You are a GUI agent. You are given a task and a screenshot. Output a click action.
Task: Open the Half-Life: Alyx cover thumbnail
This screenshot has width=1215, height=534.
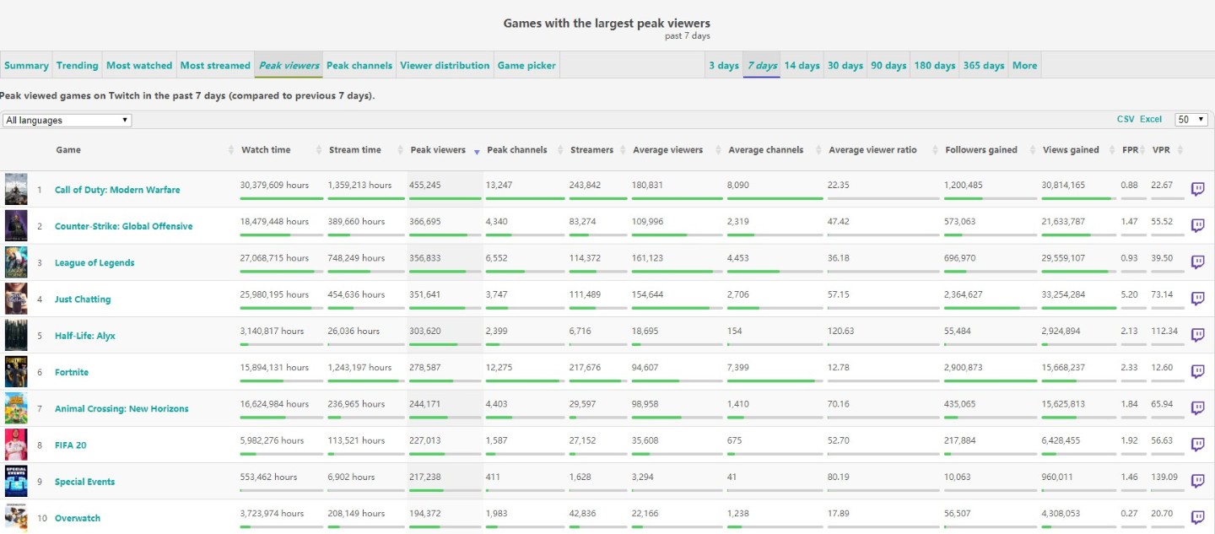click(16, 335)
